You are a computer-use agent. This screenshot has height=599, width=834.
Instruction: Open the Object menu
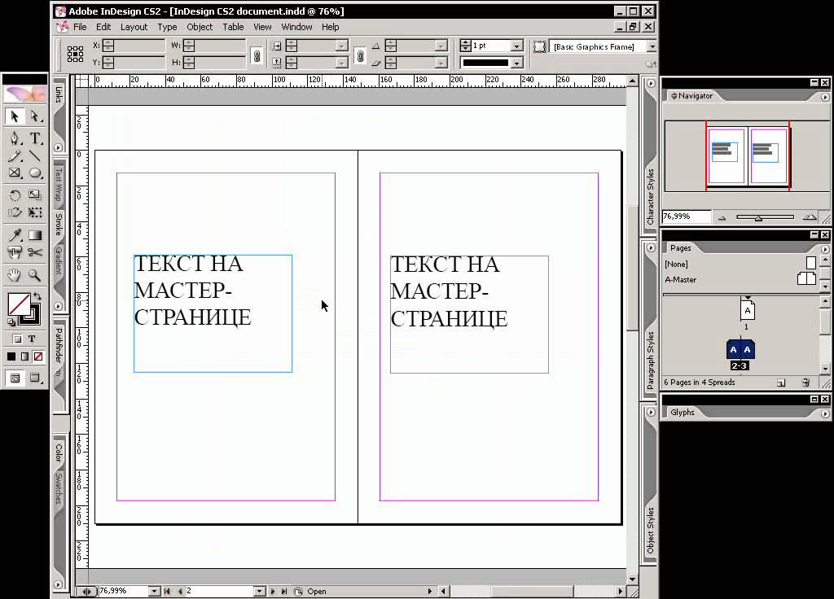point(200,27)
